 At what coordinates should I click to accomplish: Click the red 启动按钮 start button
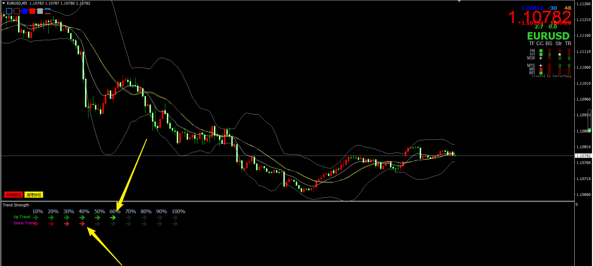[x=14, y=195]
